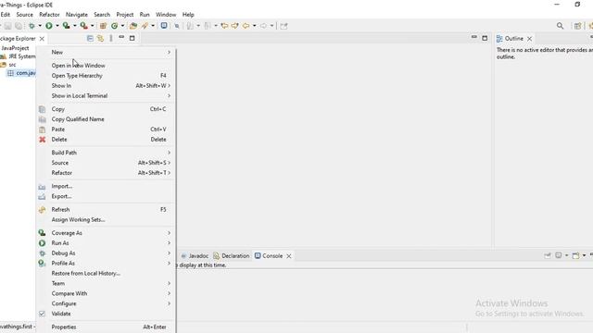This screenshot has width=593, height=333.
Task: Open the Navigate menu in menu bar
Action: (x=77, y=15)
